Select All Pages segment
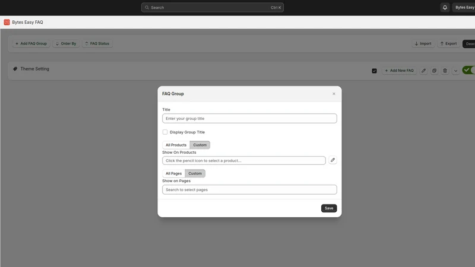The height and width of the screenshot is (267, 475). [173, 173]
